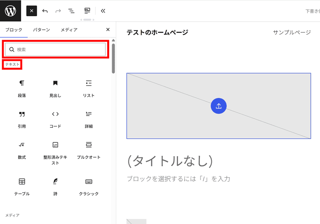Collapse toolbar with double chevron icon
The image size is (320, 224).
point(103,11)
